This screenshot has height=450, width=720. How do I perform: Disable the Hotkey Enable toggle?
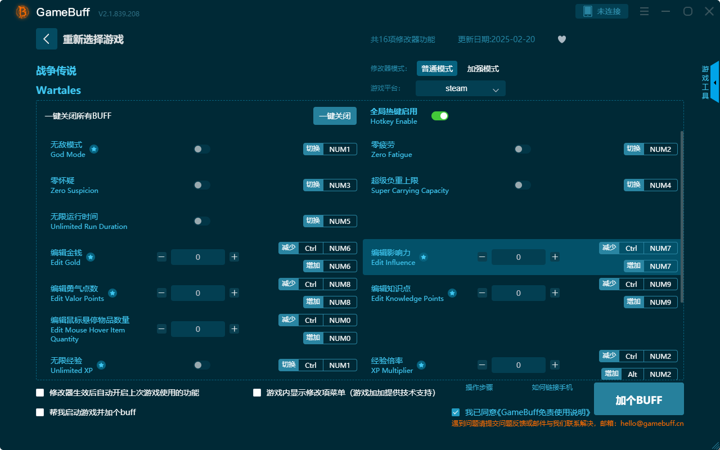[x=440, y=115]
